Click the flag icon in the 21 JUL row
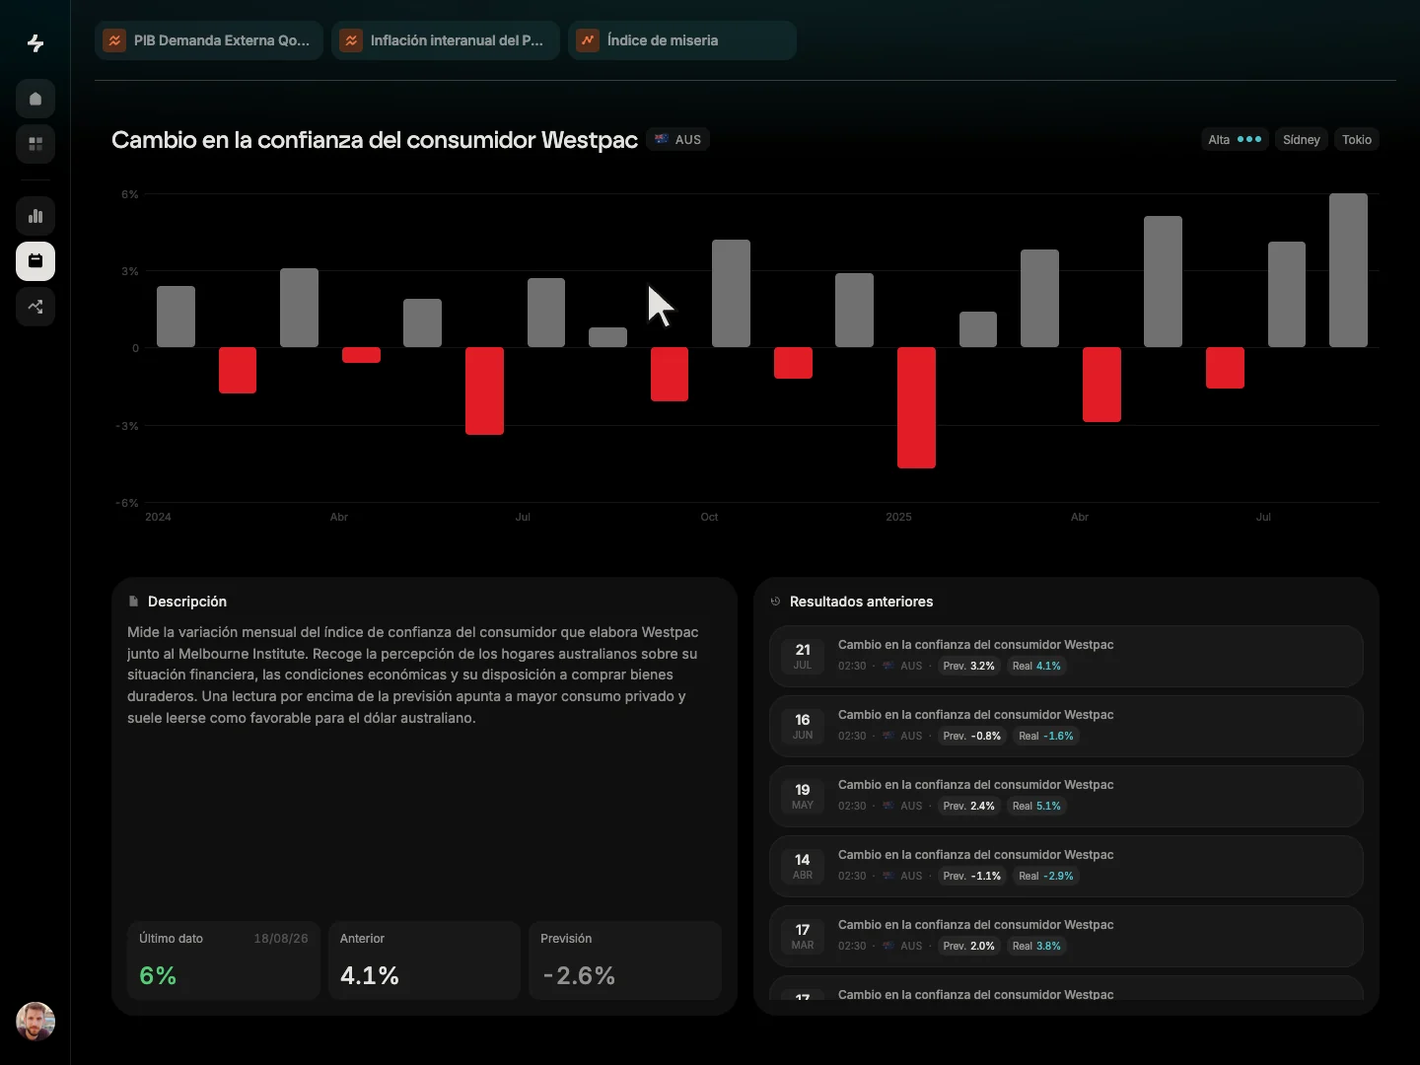The height and width of the screenshot is (1065, 1420). coord(888,666)
